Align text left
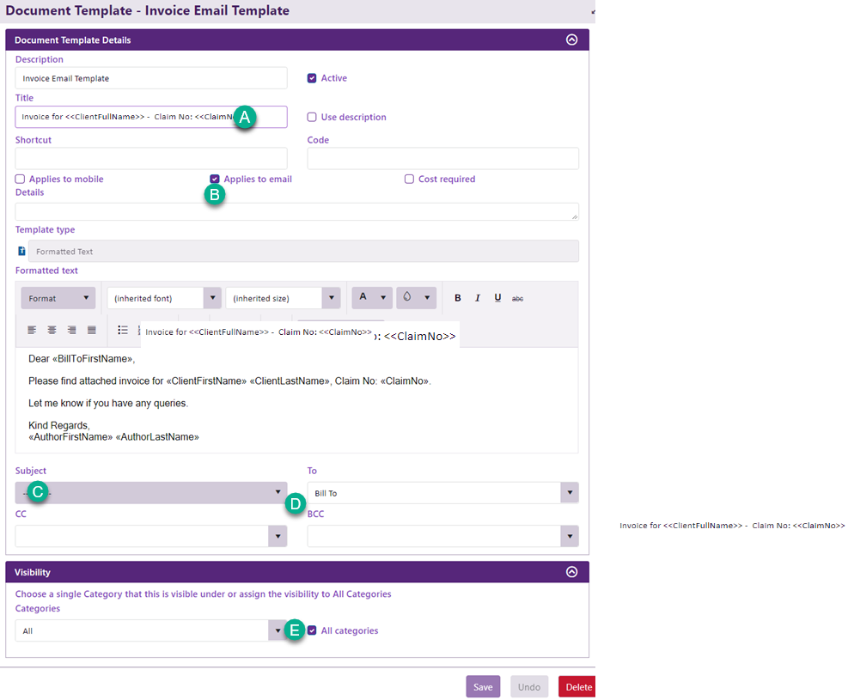The width and height of the screenshot is (848, 700). [x=32, y=330]
